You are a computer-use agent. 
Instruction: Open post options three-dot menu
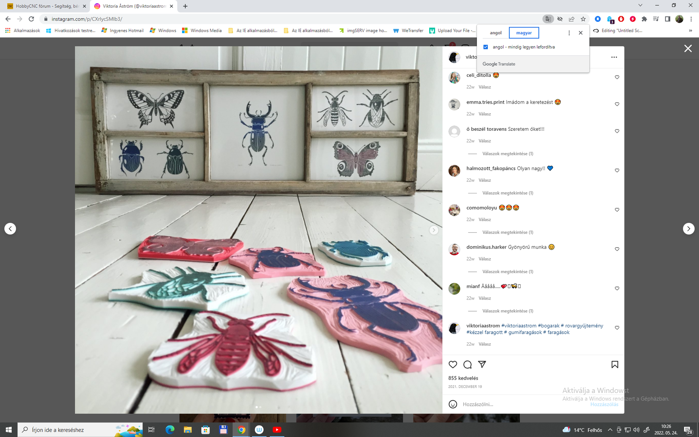pyautogui.click(x=614, y=57)
